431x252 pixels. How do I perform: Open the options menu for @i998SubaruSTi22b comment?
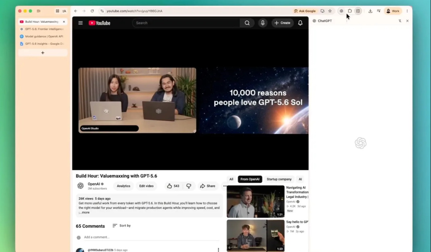pyautogui.click(x=218, y=250)
